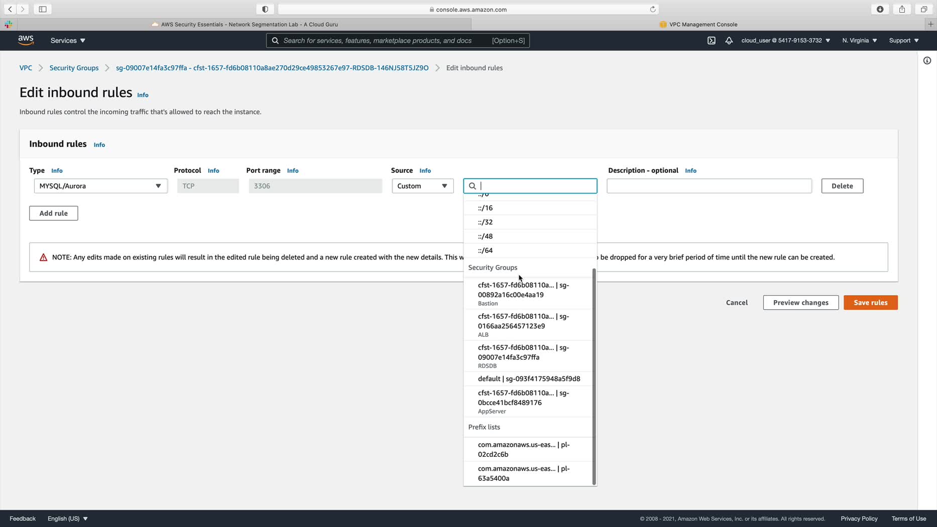Switch to the A Cloud Guru lab tab
Viewport: 937px width, 527px height.
pos(245,24)
